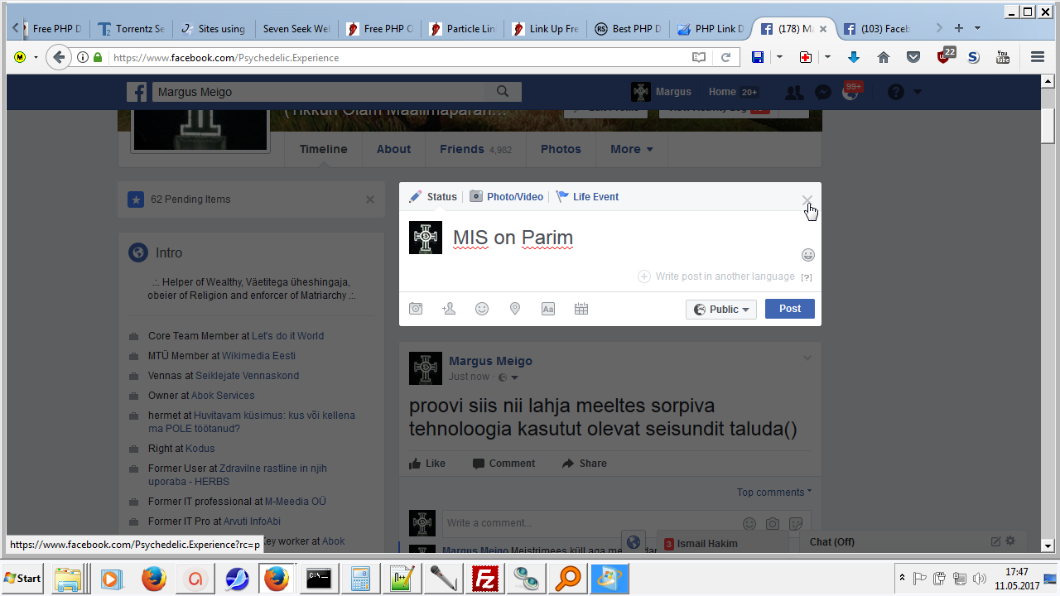
Task: Add a check-in using the location pin icon
Action: tap(515, 309)
